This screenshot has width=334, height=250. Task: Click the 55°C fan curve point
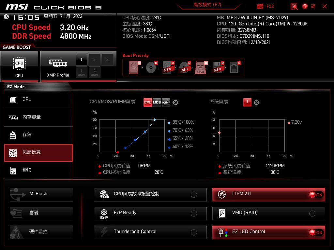pos(135,140)
